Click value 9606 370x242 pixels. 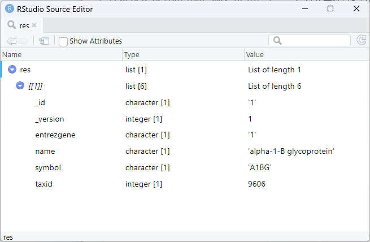(256, 184)
